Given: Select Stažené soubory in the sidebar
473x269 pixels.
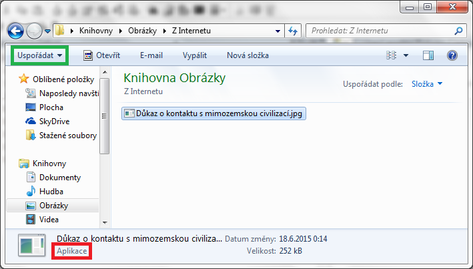Looking at the screenshot, I should pos(67,136).
